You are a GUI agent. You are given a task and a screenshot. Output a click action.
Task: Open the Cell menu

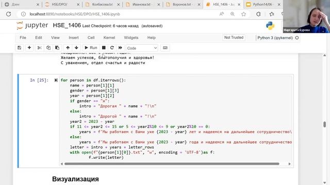[x=91, y=38]
